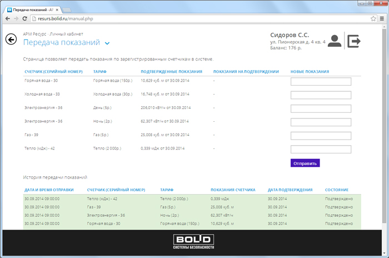Open the Chrome hamburger menu
The width and height of the screenshot is (389, 258).
[x=382, y=18]
